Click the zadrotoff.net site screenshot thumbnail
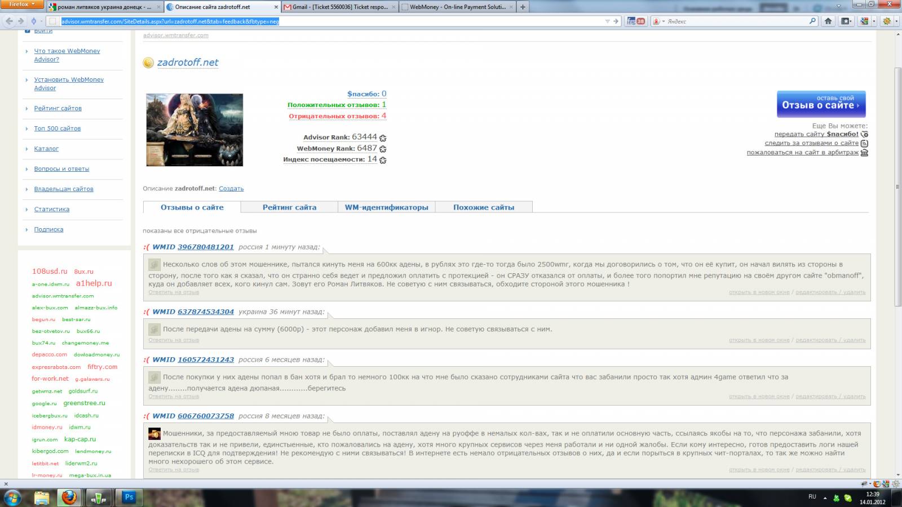Image resolution: width=902 pixels, height=507 pixels. click(194, 130)
